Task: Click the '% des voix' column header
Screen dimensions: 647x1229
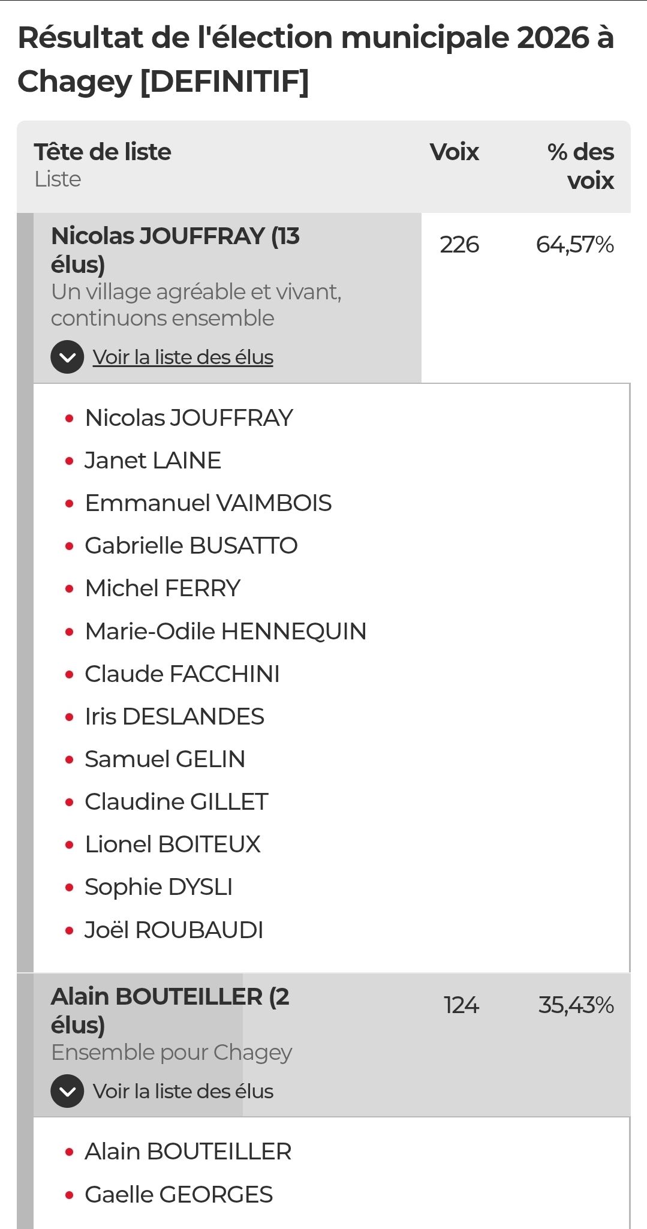Action: click(x=580, y=166)
